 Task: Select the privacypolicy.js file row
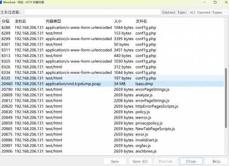[112, 123]
